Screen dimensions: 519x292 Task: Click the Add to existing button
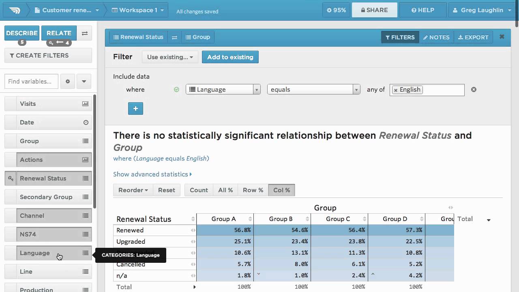coord(230,57)
